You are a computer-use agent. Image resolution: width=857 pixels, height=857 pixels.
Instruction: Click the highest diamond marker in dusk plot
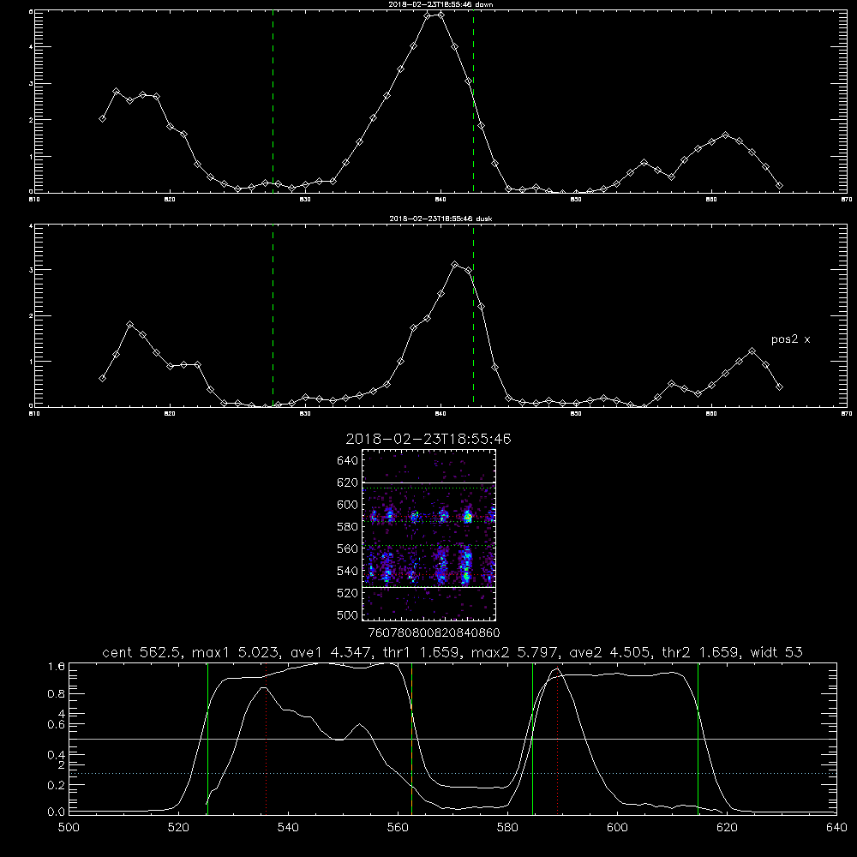[455, 265]
